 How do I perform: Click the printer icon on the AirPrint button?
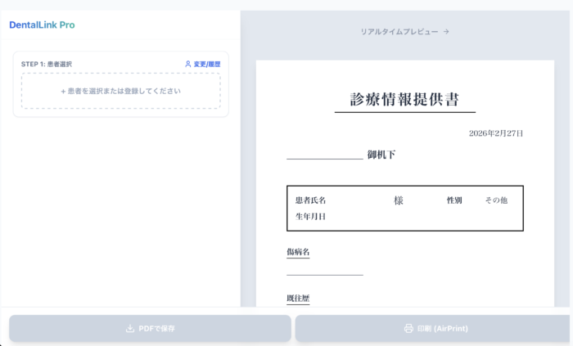coord(408,329)
